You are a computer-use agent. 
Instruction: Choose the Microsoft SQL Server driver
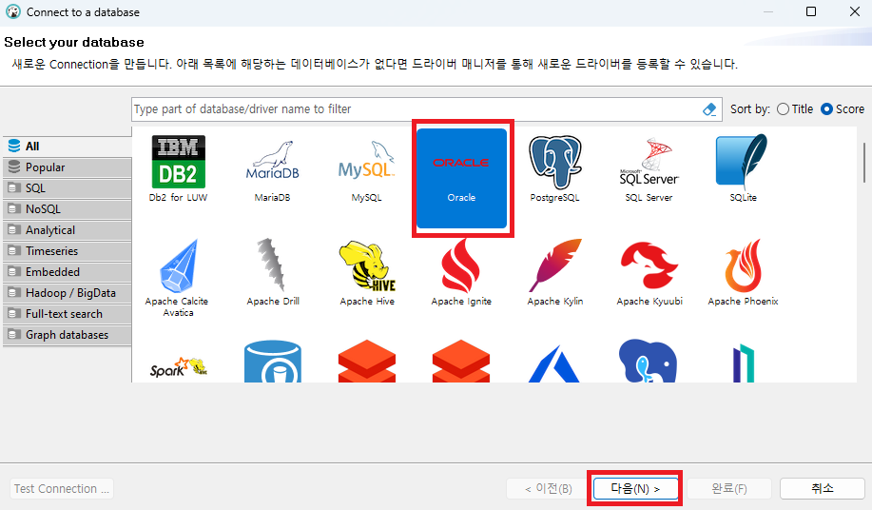(x=649, y=168)
